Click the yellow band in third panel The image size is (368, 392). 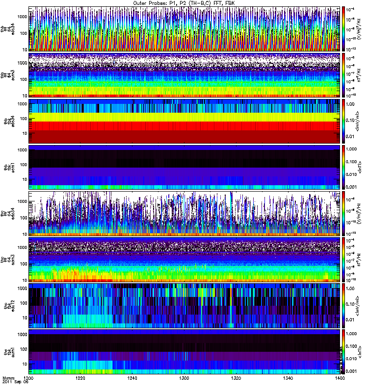coord(184,117)
